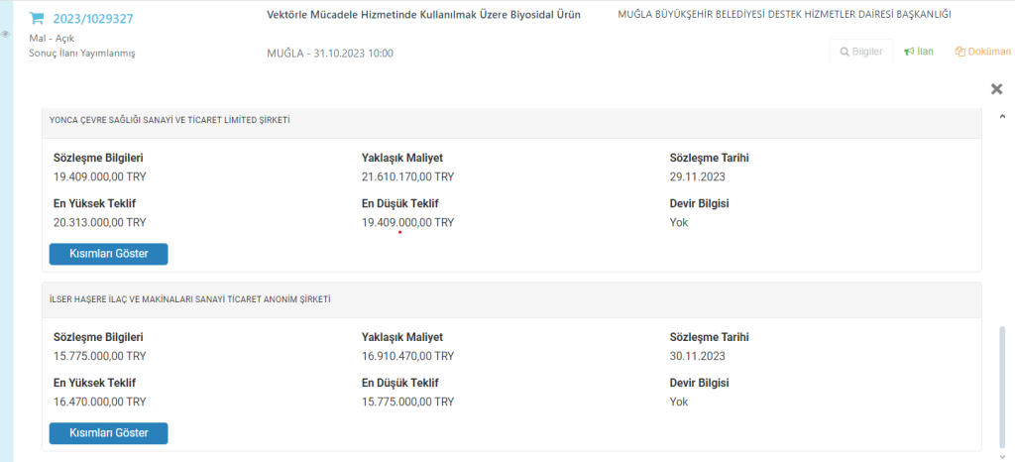
Task: Open tender number 2023/1029327 link
Action: [93, 19]
